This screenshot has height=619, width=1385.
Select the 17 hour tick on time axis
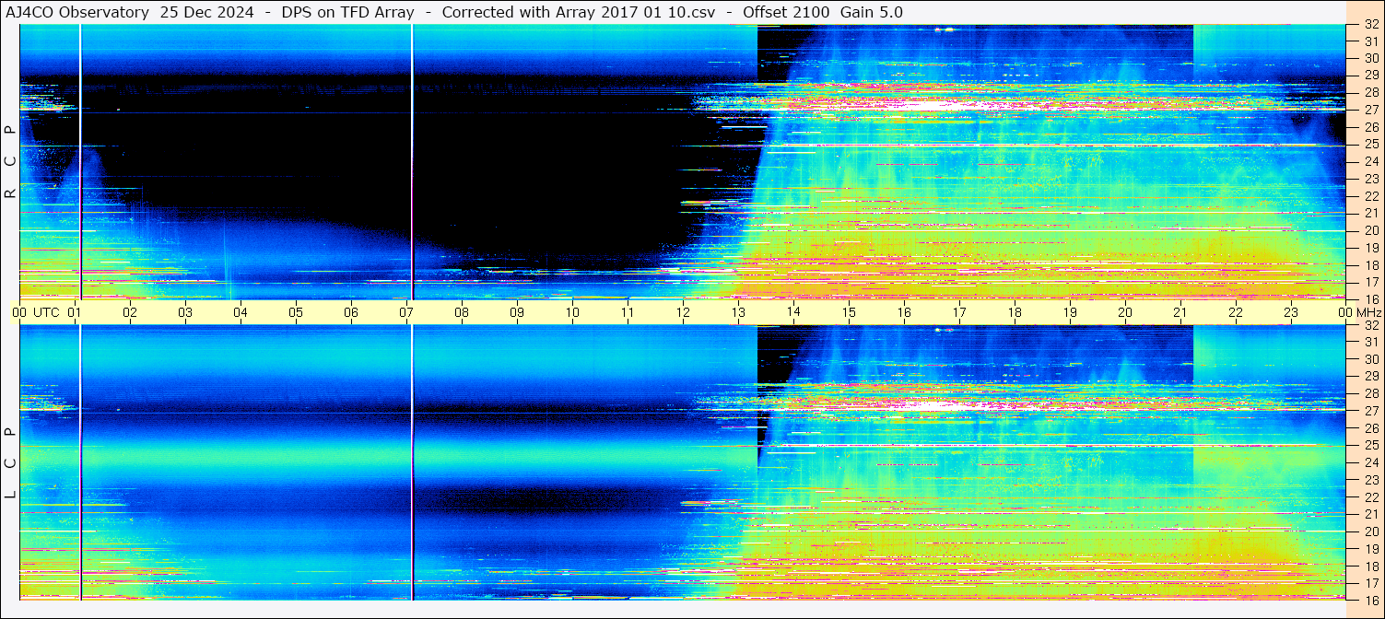[x=959, y=312]
